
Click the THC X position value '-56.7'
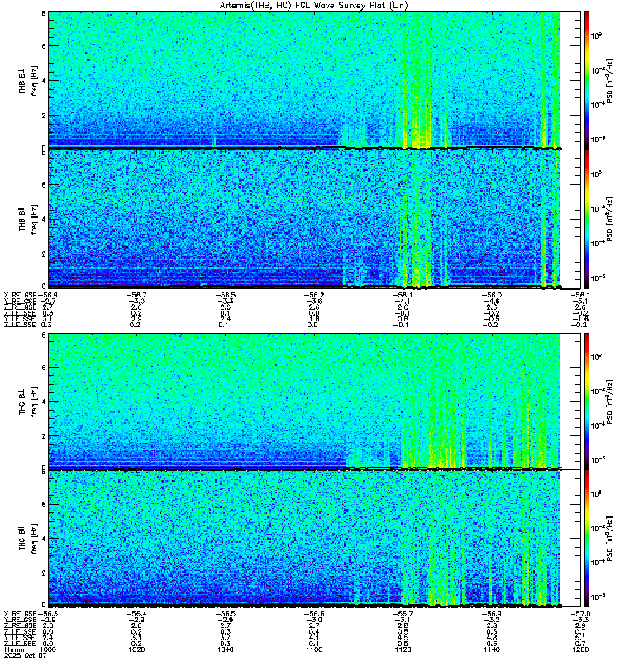point(403,614)
